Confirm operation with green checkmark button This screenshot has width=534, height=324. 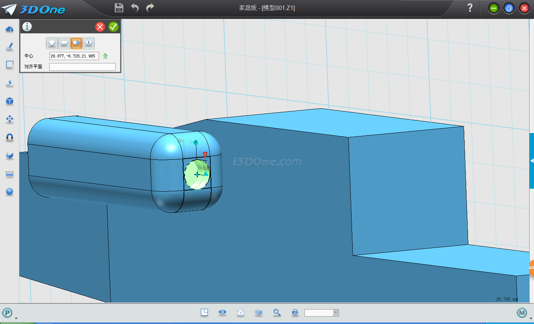(113, 27)
